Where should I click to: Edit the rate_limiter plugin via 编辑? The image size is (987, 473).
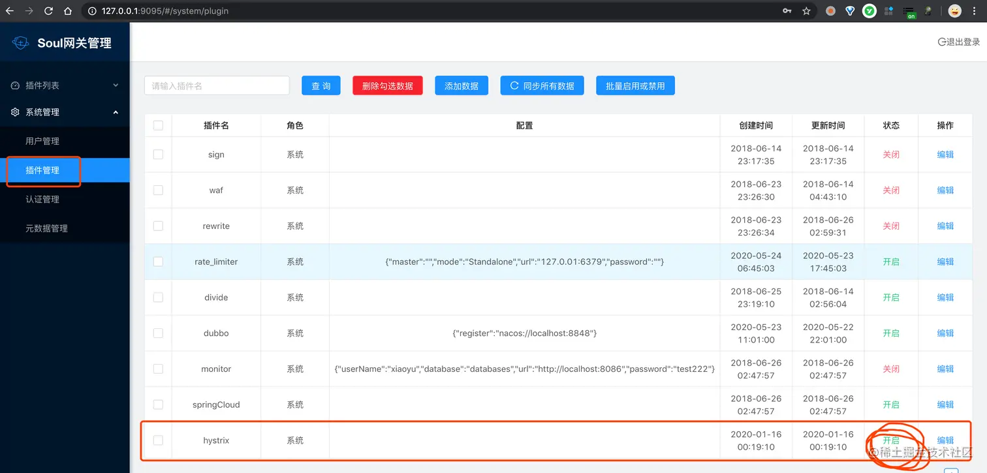945,262
